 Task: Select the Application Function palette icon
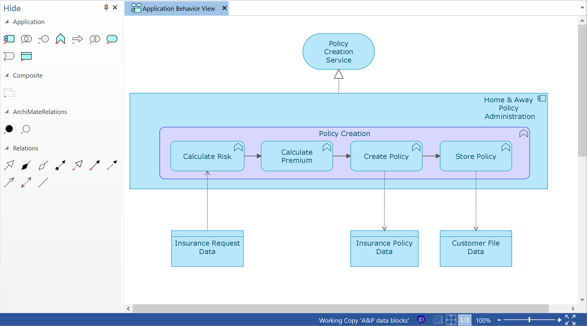tap(61, 39)
